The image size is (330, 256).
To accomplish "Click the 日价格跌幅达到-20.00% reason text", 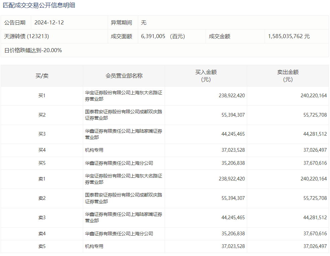I will click(x=33, y=50).
